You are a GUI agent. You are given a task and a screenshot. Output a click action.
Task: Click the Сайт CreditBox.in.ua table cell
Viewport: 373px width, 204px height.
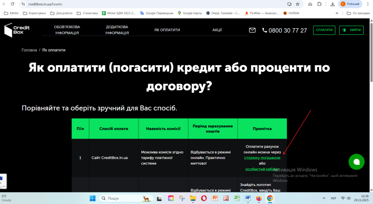coord(114,158)
